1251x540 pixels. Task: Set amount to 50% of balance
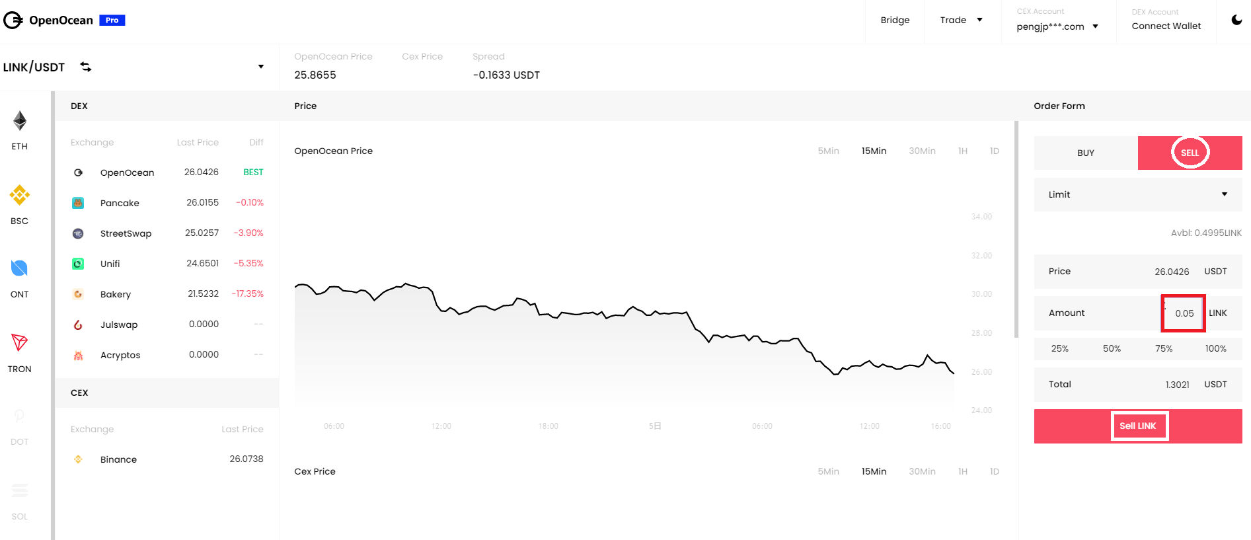(1112, 348)
